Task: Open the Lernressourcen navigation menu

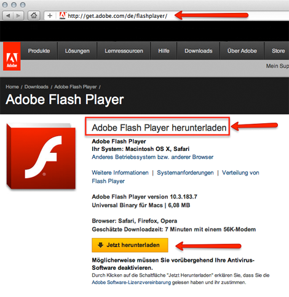Action: click(x=124, y=51)
